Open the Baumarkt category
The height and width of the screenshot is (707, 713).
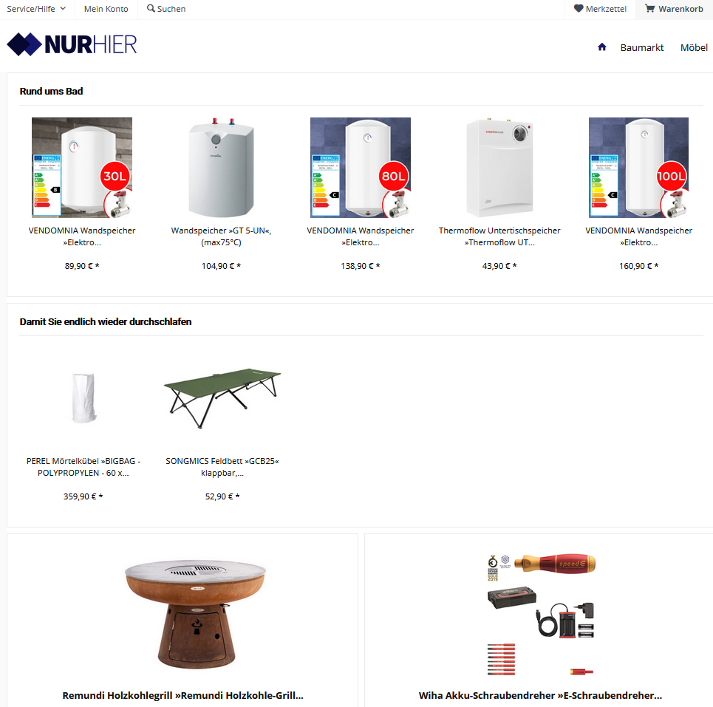tap(641, 47)
